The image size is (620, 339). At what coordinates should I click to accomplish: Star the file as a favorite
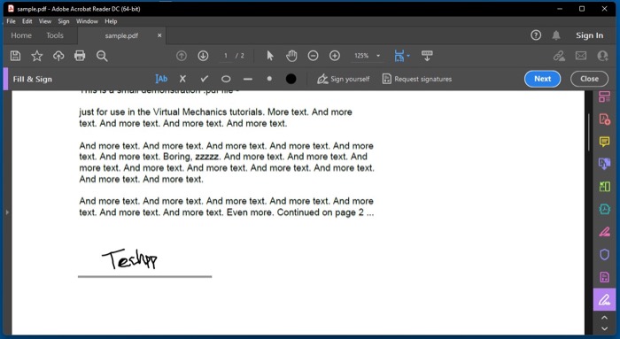pos(37,56)
